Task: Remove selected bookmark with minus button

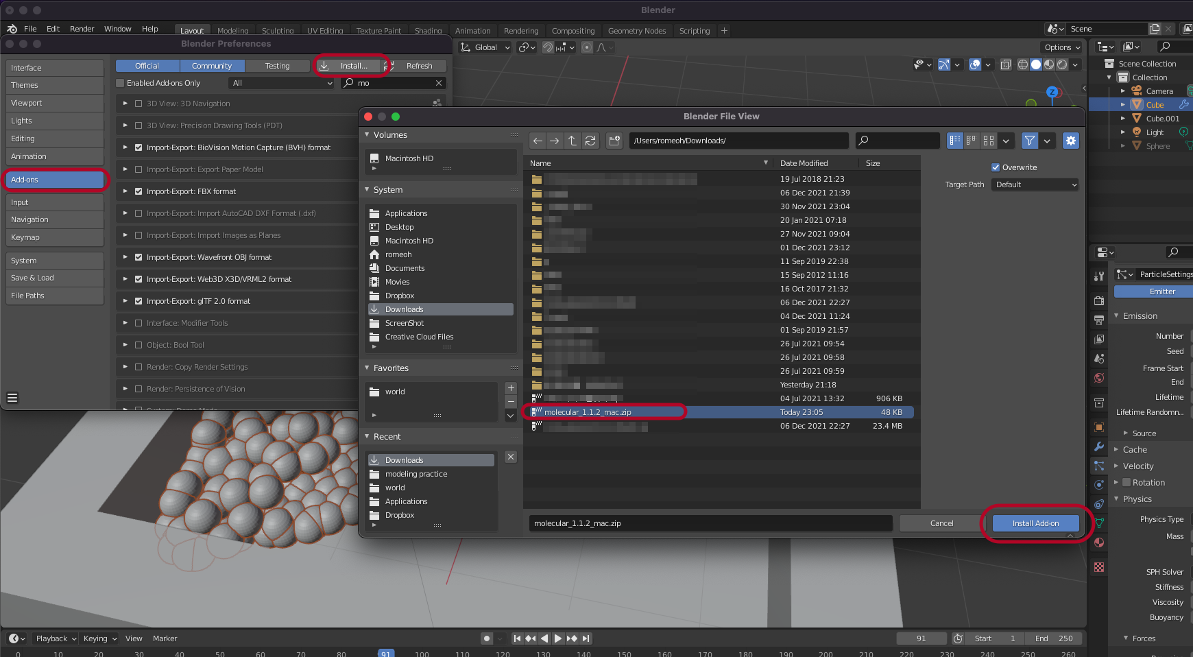Action: [511, 402]
